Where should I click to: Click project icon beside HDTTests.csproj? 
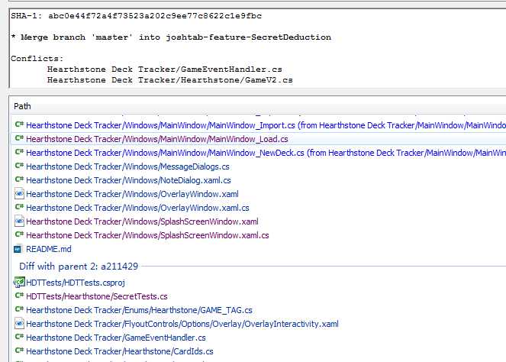(19, 283)
